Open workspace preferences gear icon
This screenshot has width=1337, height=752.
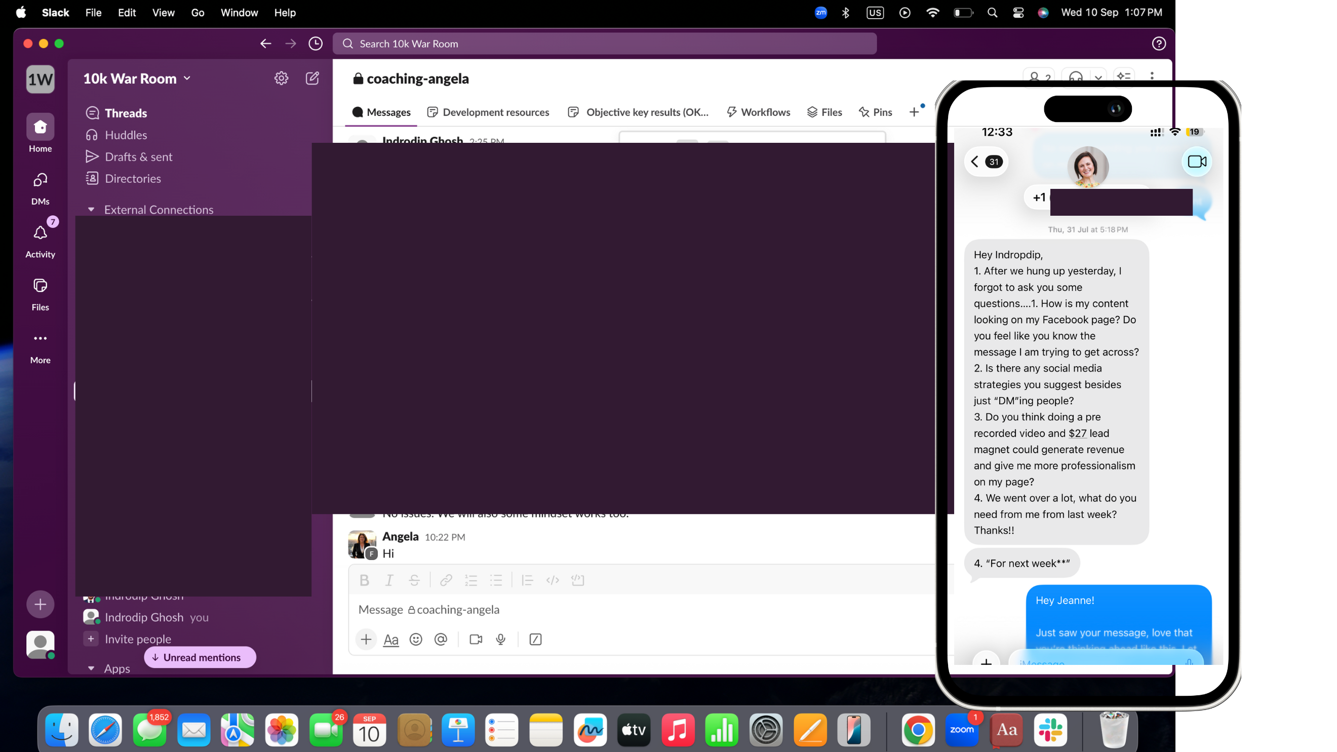pos(281,78)
